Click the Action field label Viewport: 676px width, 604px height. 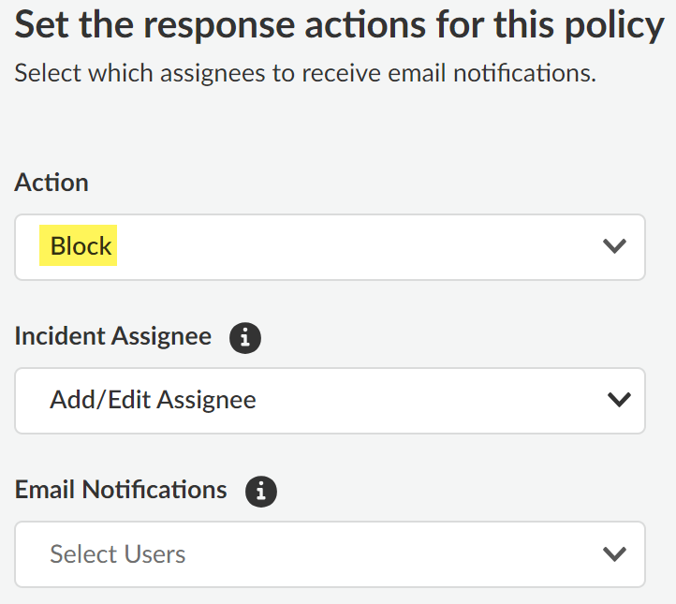(x=51, y=183)
